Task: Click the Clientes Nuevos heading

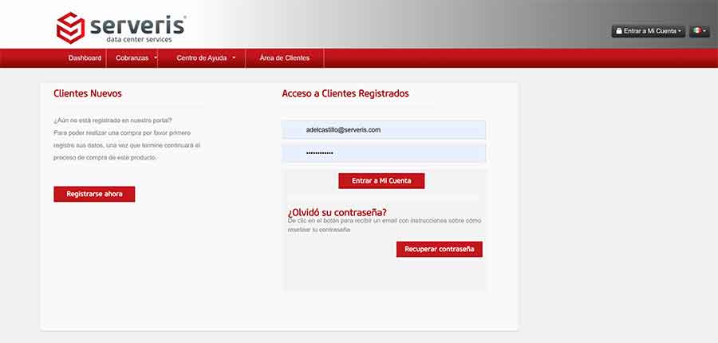Action: 88,93
